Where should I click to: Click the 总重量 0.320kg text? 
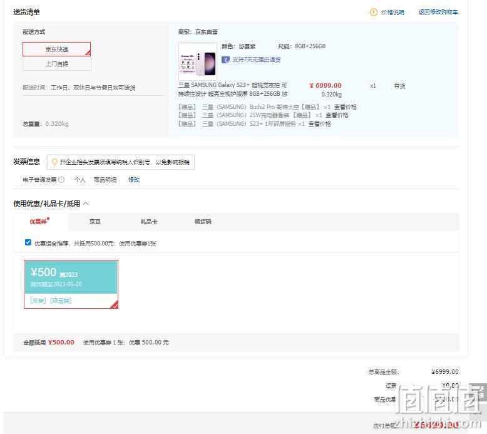[x=46, y=123]
